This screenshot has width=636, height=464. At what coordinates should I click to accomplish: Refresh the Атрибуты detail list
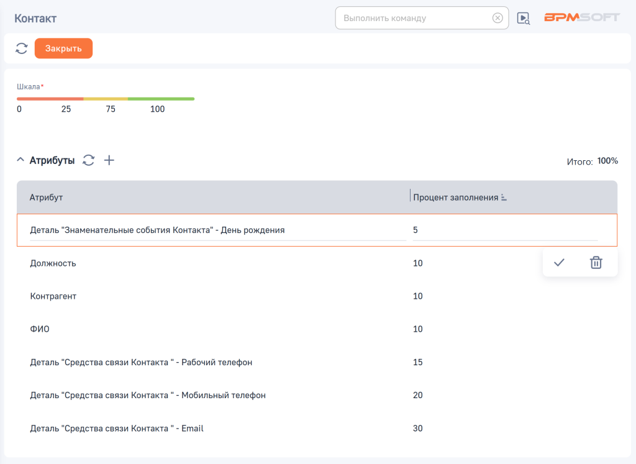pyautogui.click(x=89, y=160)
